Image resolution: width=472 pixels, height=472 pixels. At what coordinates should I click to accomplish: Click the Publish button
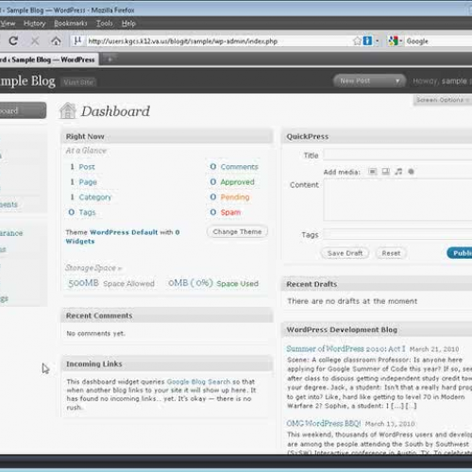[x=460, y=253]
